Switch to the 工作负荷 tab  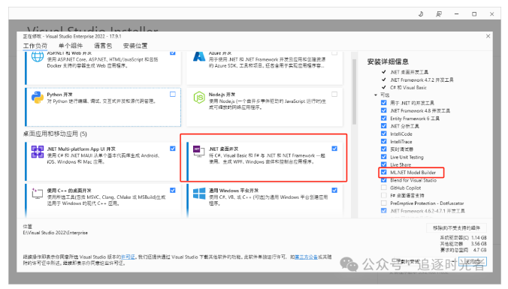[35, 46]
